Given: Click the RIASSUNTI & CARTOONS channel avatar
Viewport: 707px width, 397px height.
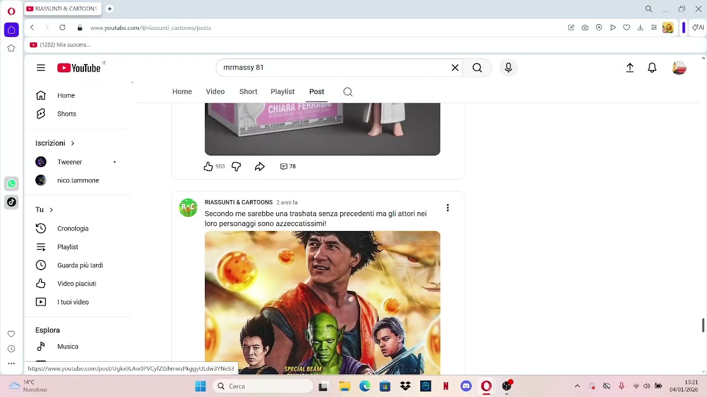Looking at the screenshot, I should (188, 208).
